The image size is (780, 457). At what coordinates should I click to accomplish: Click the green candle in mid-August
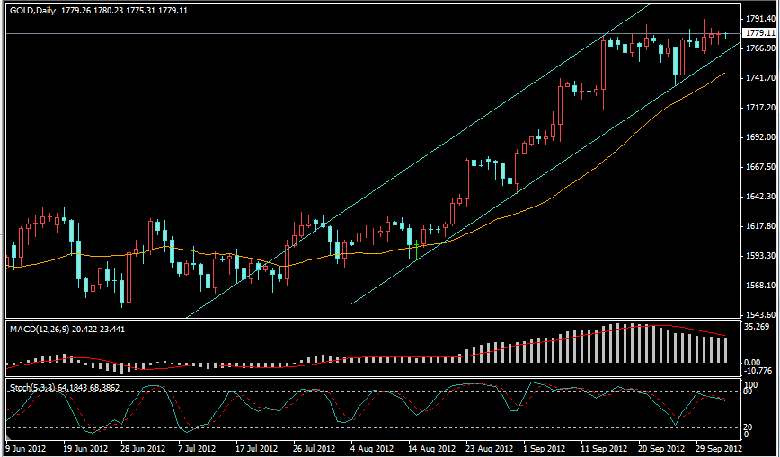pos(416,250)
